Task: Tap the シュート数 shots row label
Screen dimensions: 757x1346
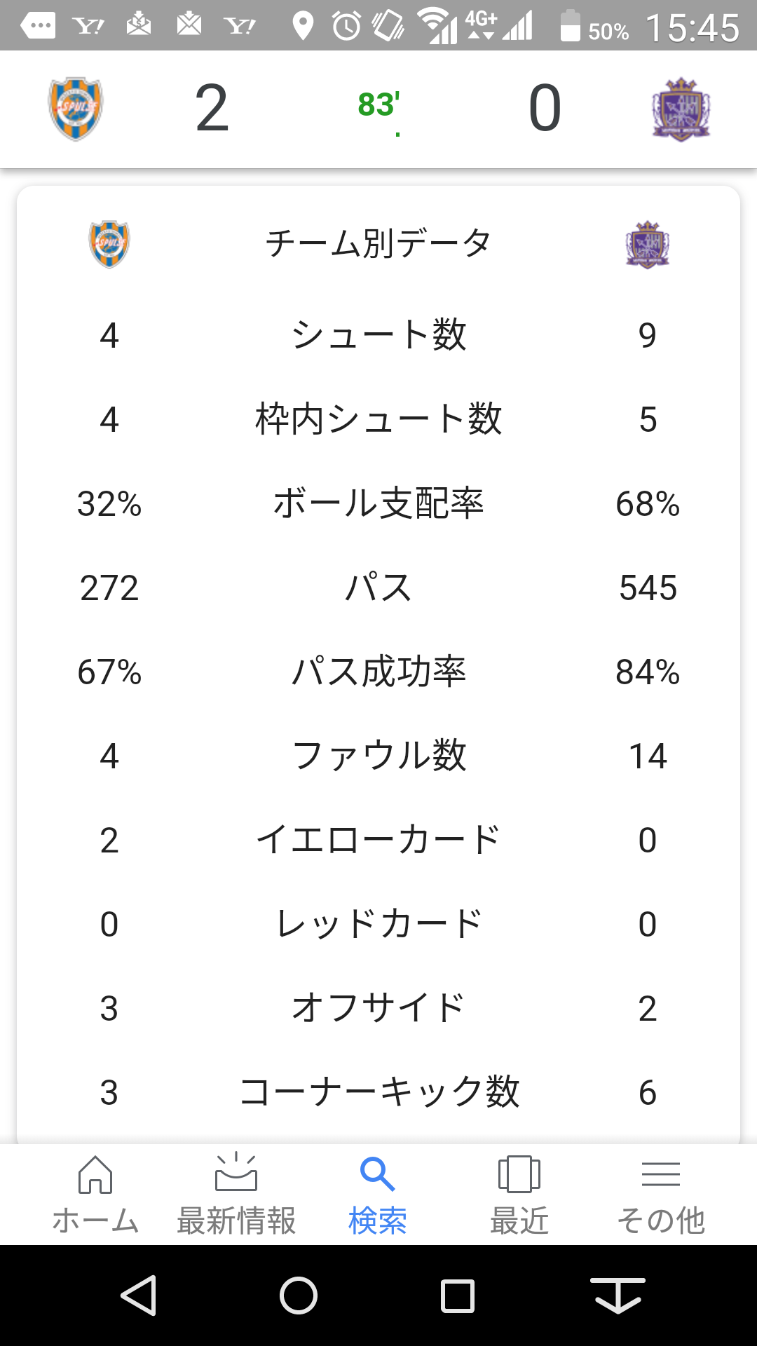Action: pyautogui.click(x=378, y=335)
